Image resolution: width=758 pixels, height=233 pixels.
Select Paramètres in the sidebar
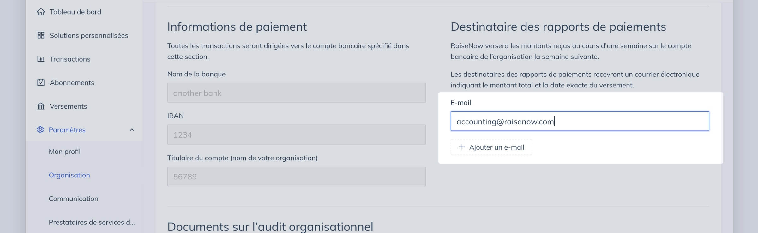[67, 130]
